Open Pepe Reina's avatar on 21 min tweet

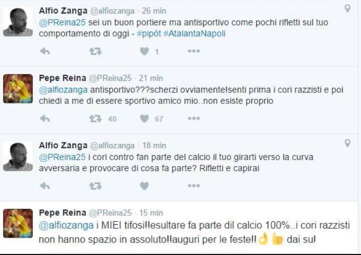pos(18,89)
